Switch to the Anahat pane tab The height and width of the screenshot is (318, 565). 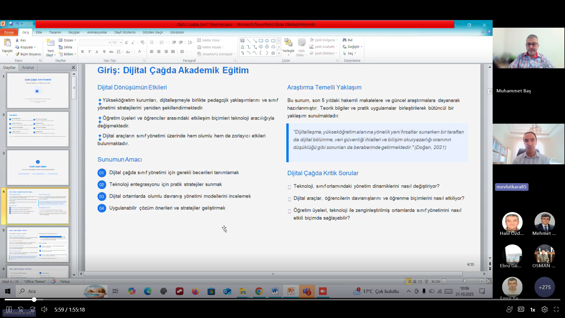pyautogui.click(x=28, y=67)
